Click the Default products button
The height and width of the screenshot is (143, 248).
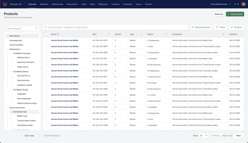[x=201, y=27]
